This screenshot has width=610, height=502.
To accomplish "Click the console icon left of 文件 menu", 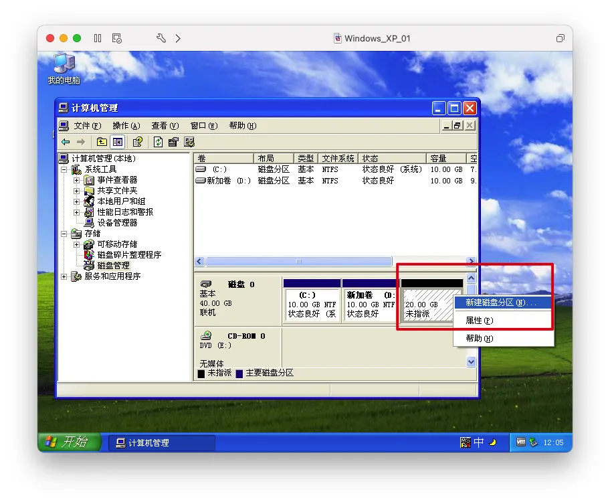I will (x=64, y=126).
